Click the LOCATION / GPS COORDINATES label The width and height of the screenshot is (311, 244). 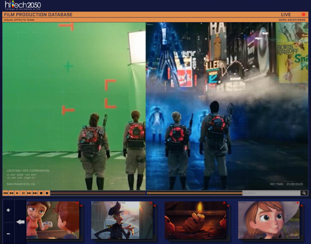click(x=28, y=170)
